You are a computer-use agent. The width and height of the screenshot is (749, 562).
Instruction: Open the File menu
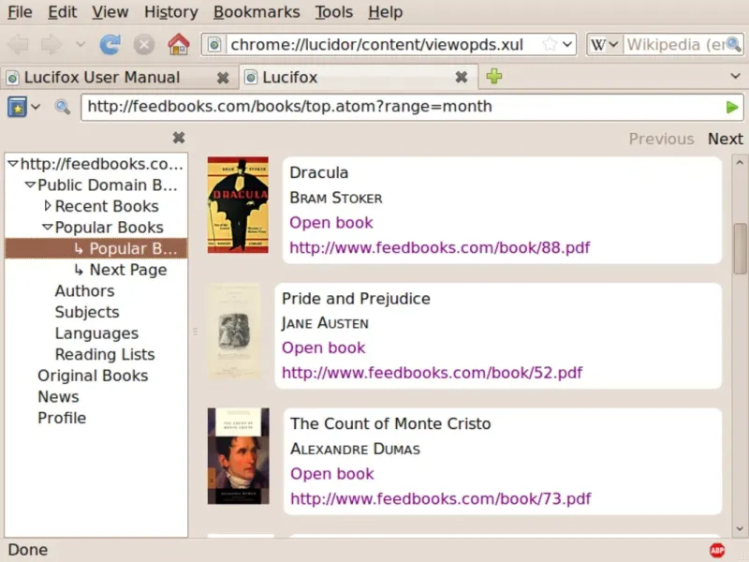pyautogui.click(x=20, y=12)
